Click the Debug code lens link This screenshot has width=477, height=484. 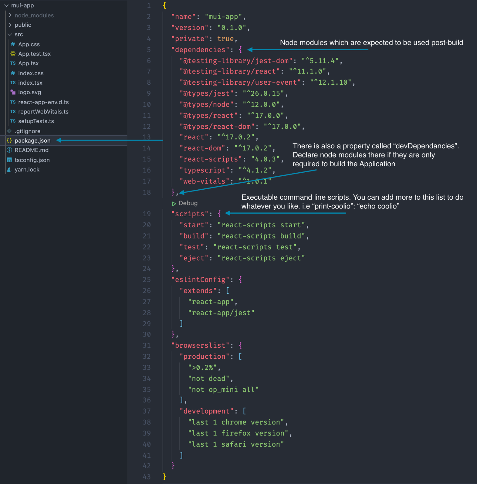(x=188, y=203)
